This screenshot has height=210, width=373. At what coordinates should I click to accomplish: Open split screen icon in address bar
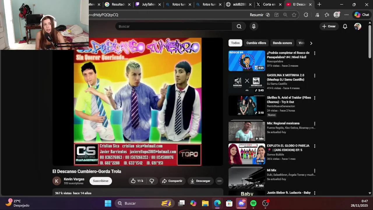(277, 15)
